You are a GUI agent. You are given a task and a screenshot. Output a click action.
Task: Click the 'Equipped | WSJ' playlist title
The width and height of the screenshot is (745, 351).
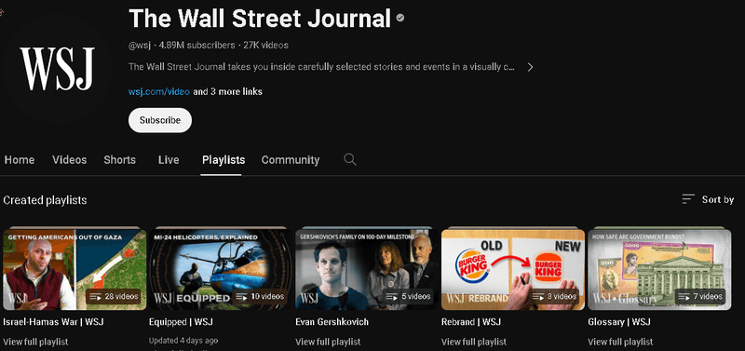click(181, 322)
